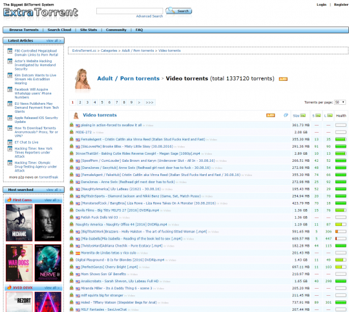The width and height of the screenshot is (349, 312).
Task: Click the download icon for the Miranda Miller row
Action: click(72, 287)
